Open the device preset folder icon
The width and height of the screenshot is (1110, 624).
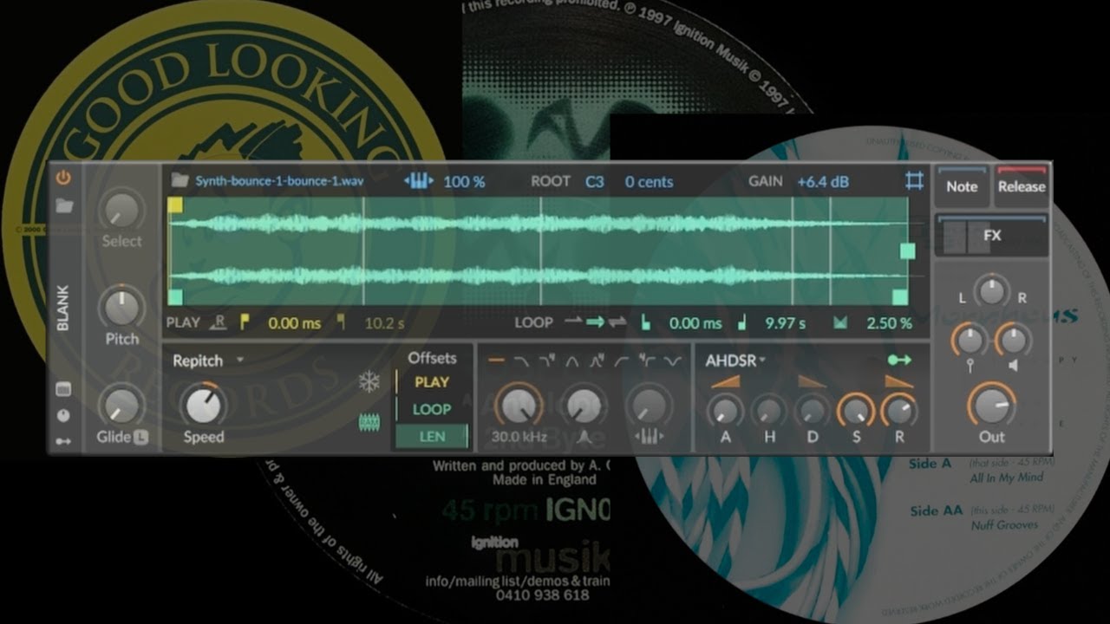tap(64, 206)
